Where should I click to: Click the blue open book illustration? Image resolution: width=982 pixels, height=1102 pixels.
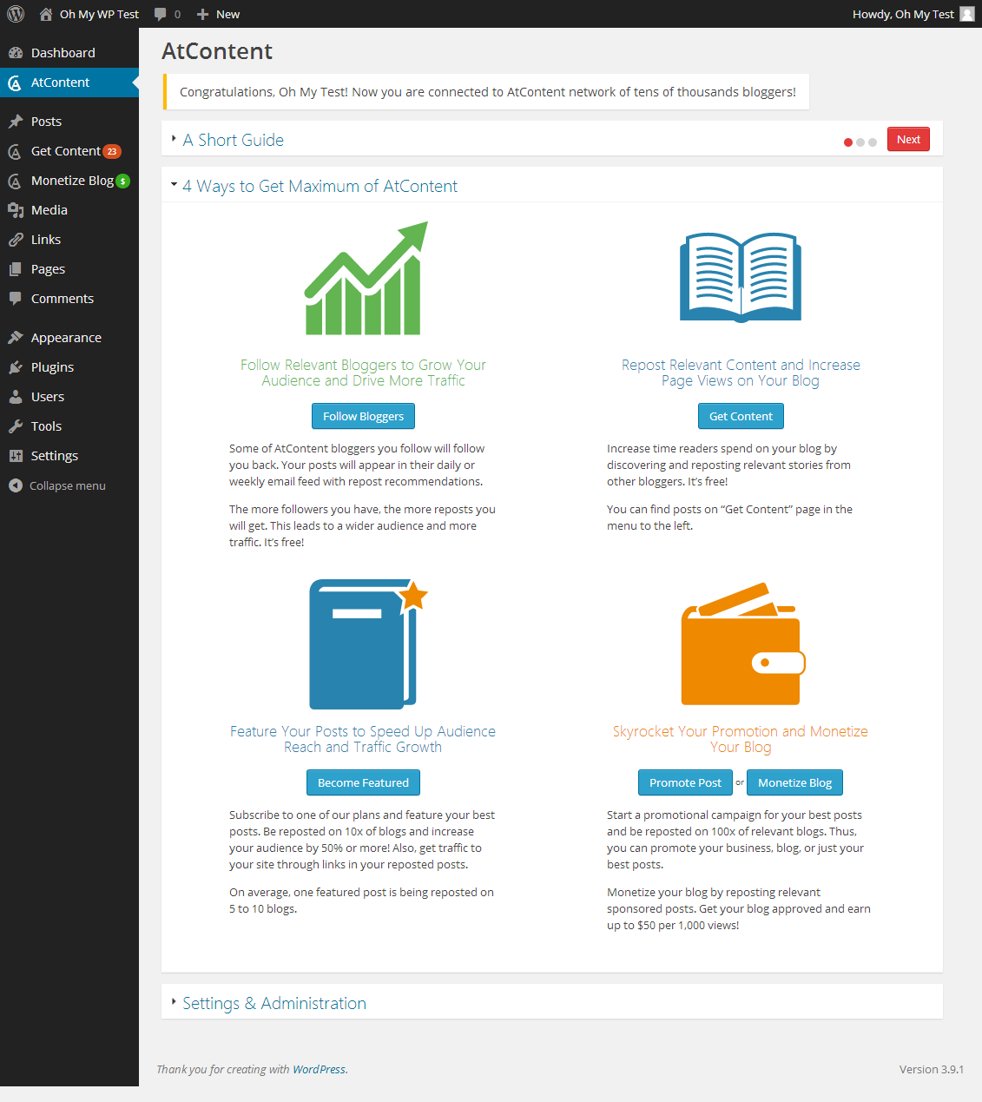pyautogui.click(x=741, y=278)
